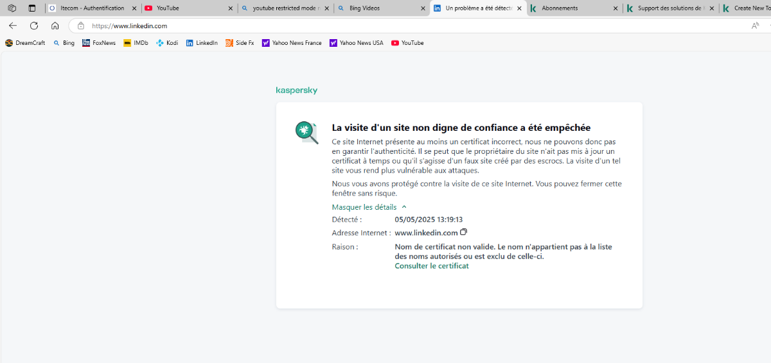Open the FoxNews bookmark
771x363 pixels.
[x=99, y=43]
